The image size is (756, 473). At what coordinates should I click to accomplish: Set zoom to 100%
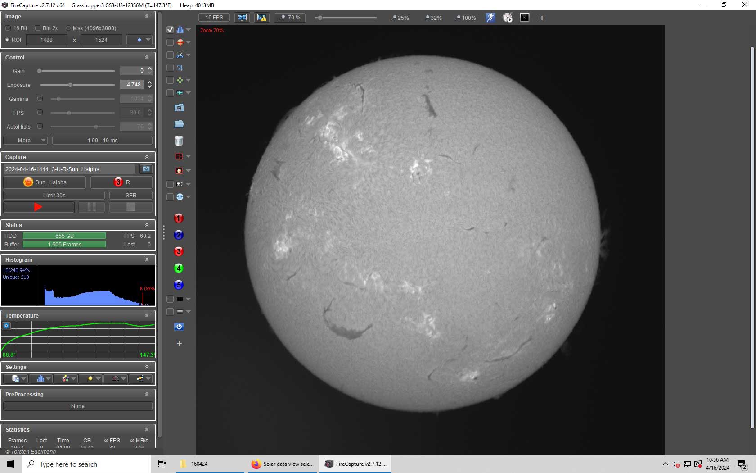(x=466, y=18)
